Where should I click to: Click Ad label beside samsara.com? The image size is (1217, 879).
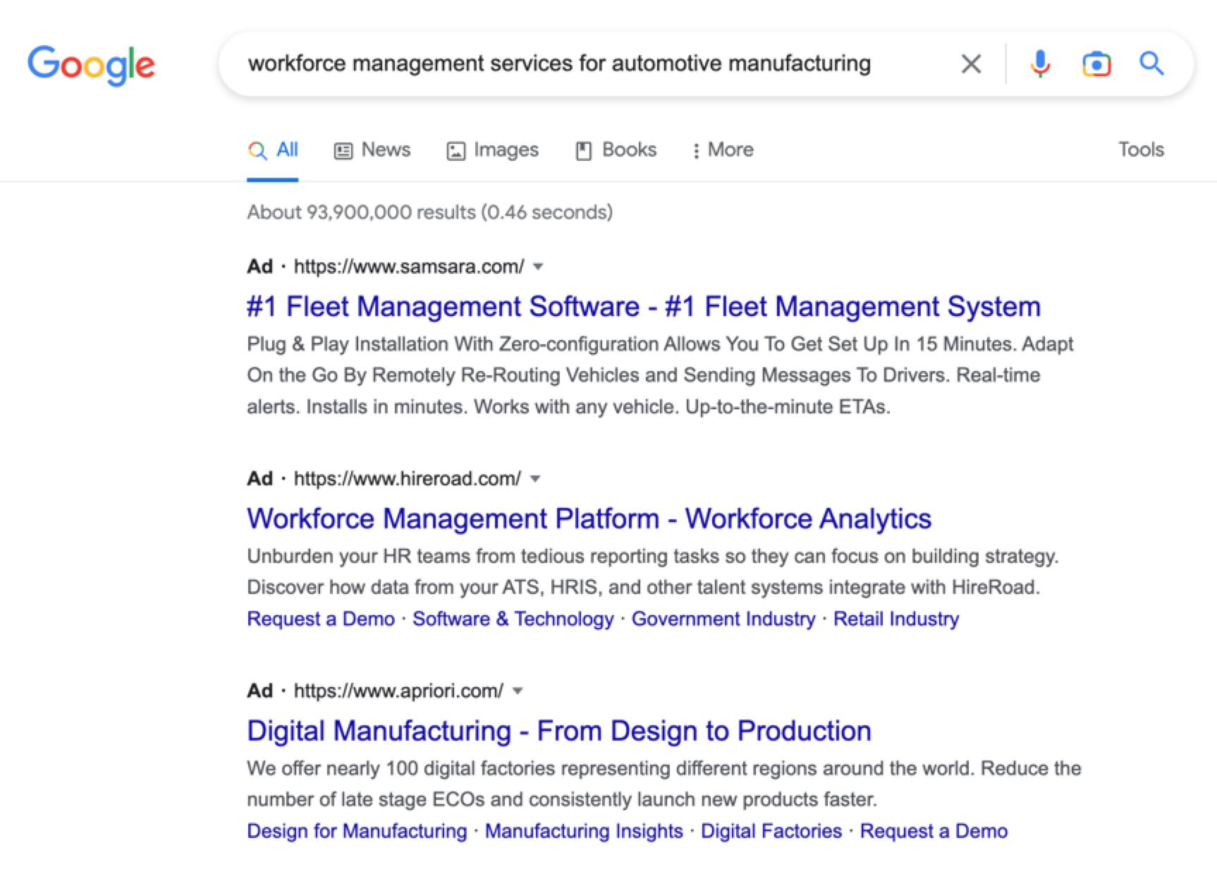point(259,267)
